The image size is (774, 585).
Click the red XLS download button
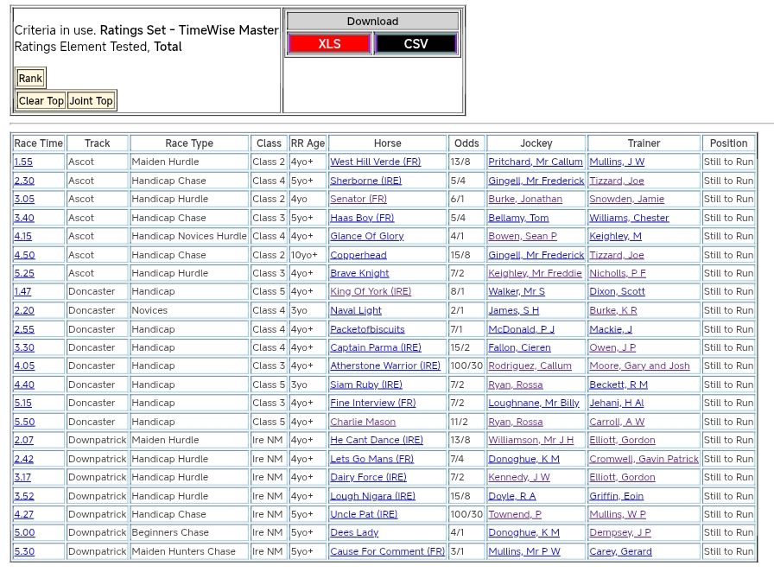pyautogui.click(x=329, y=44)
